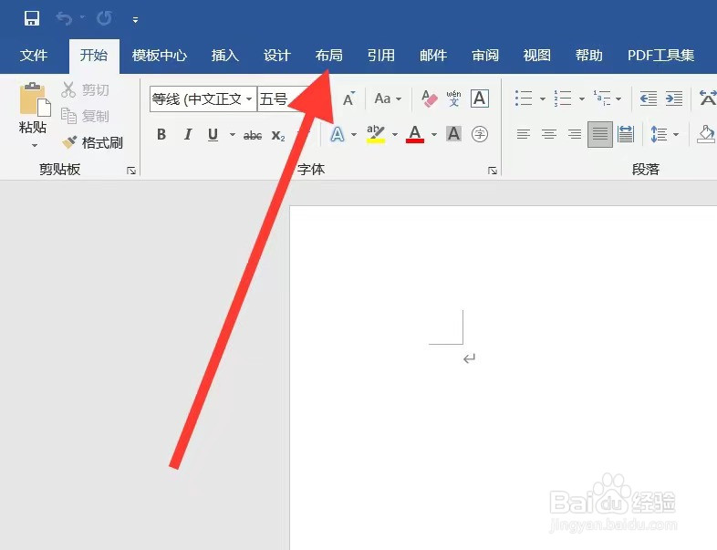The width and height of the screenshot is (717, 550).
Task: Decrease paragraph indent
Action: (649, 99)
